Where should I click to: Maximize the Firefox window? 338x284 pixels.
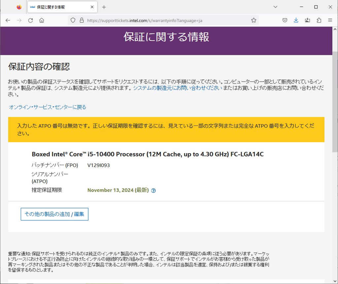(316, 7)
